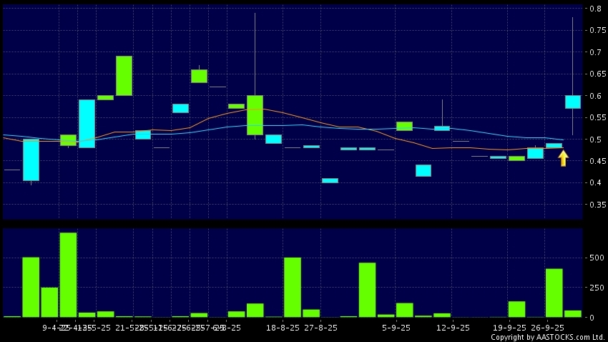
Task: Click the rightmost cyan candlestick near 0.6
Action: pyautogui.click(x=572, y=102)
